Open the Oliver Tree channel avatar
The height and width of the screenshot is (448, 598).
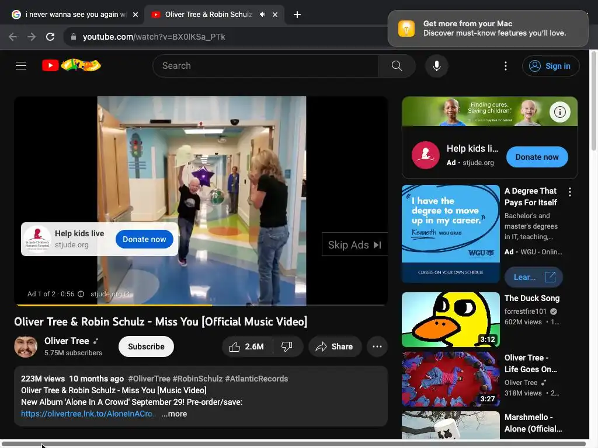tap(26, 346)
